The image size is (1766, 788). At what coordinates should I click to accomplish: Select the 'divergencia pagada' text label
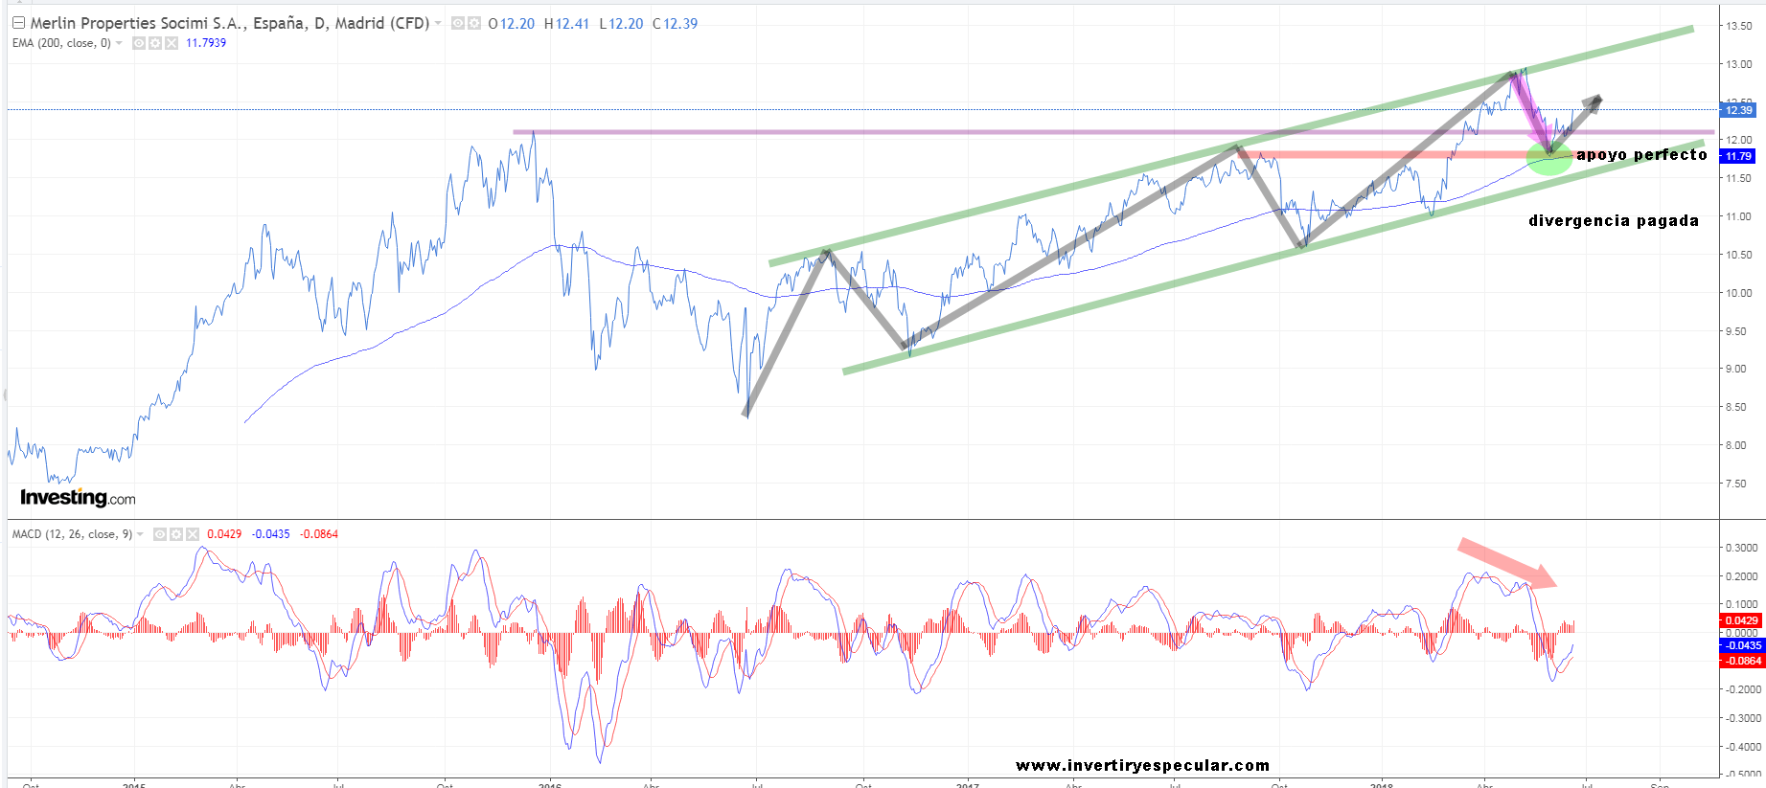[x=1613, y=221]
